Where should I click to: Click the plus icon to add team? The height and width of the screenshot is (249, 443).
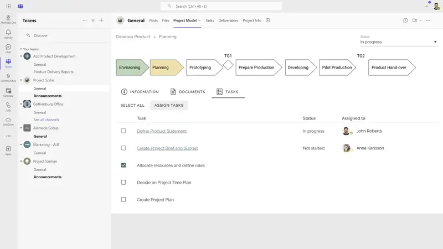[101, 20]
